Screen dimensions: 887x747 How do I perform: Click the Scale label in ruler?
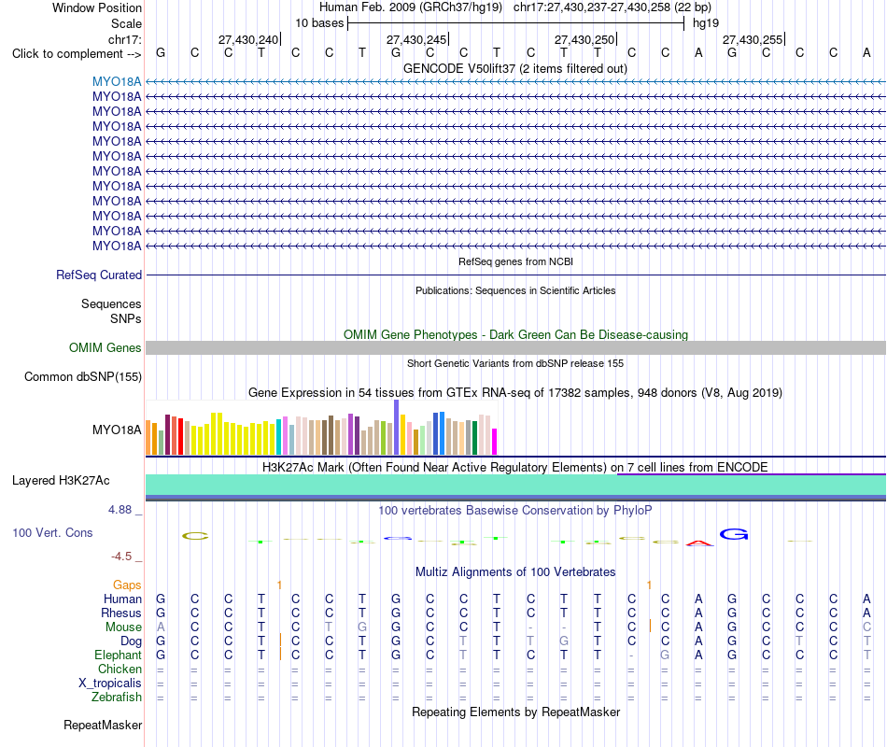[126, 23]
